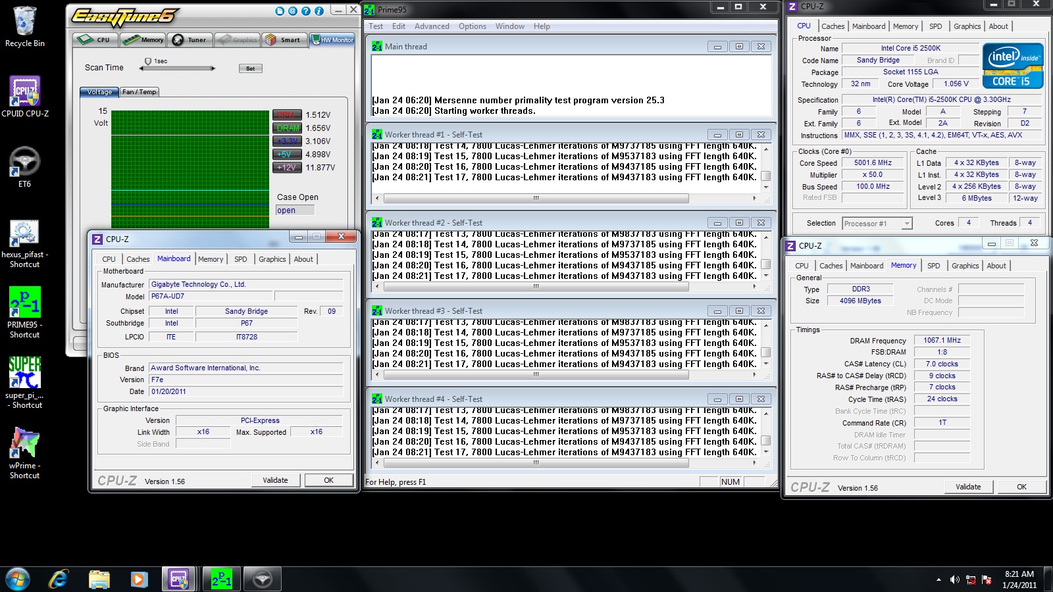Open the Prime95 Window menu
1053x592 pixels.
point(510,26)
